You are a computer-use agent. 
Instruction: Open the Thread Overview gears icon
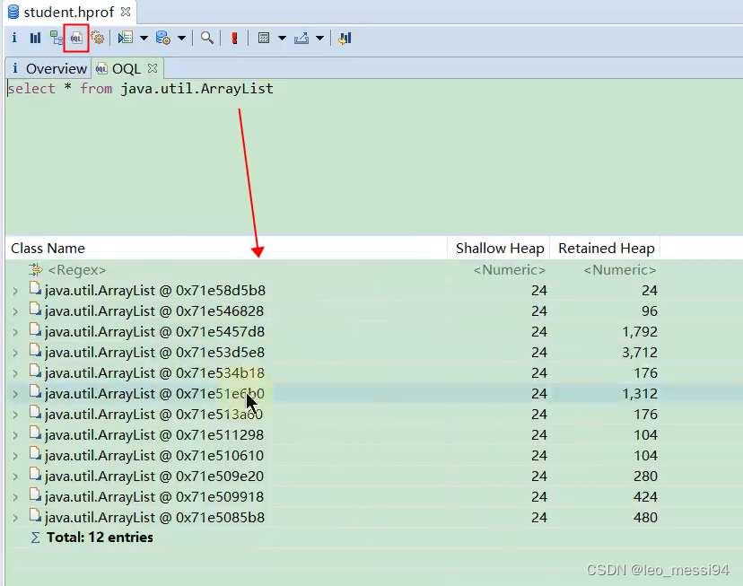coord(98,38)
